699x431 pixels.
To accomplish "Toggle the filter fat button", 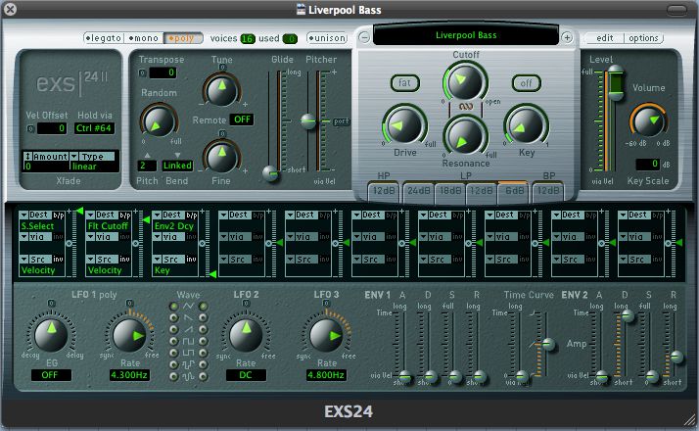I will tap(404, 83).
